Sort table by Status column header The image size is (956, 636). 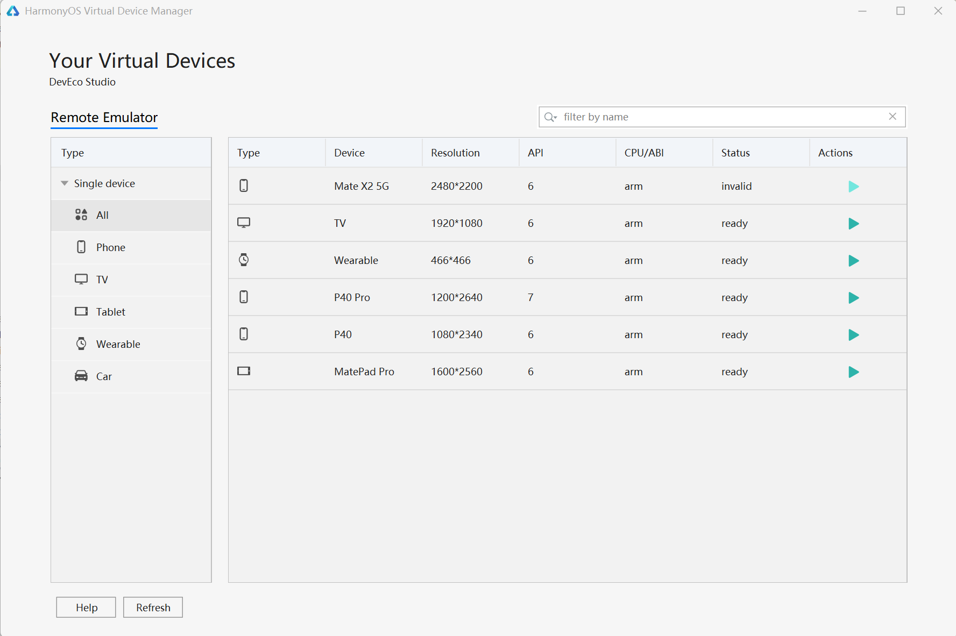point(761,153)
